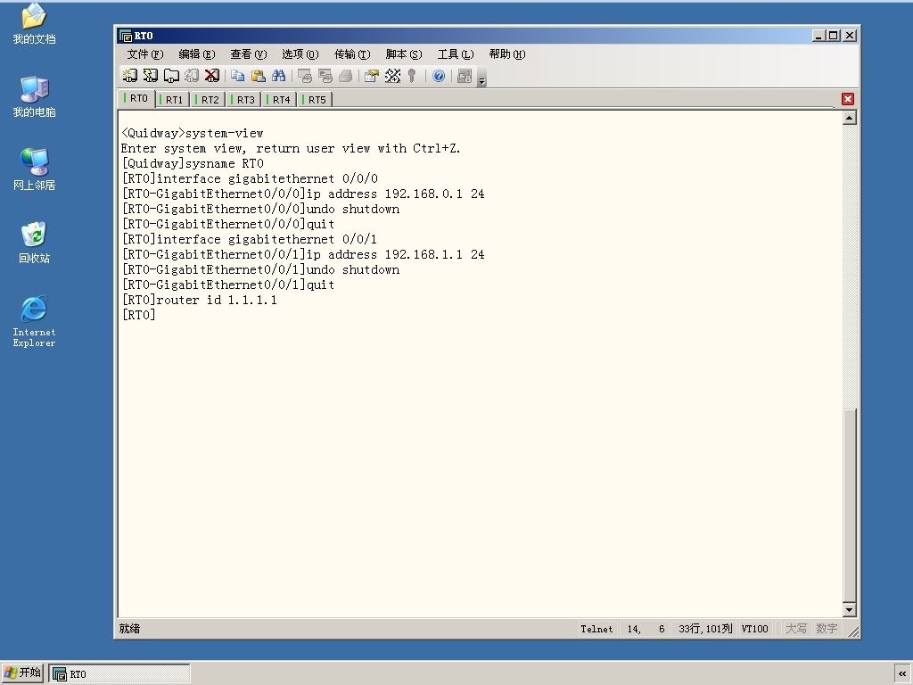Open the Session Options properties icon
Screen dimensions: 913x685
pyautogui.click(x=372, y=76)
